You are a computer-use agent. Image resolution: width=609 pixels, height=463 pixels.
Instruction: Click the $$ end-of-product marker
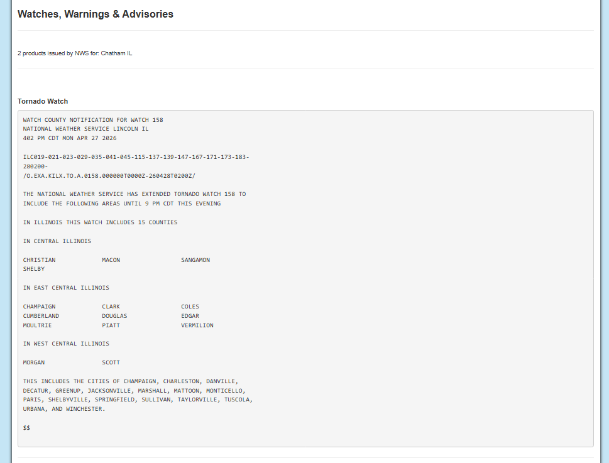tap(26, 428)
